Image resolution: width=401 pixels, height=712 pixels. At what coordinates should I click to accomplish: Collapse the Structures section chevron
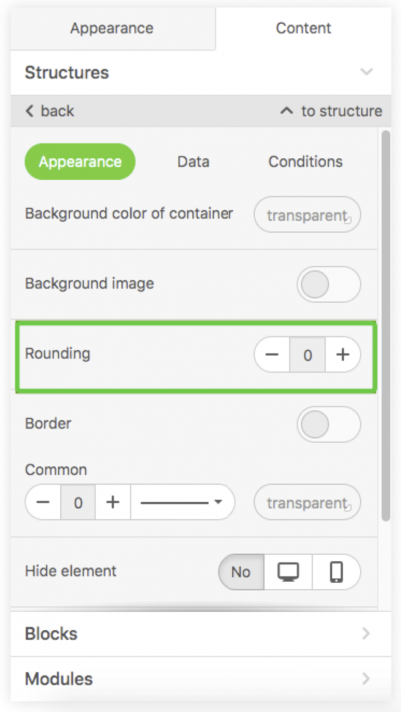367,72
